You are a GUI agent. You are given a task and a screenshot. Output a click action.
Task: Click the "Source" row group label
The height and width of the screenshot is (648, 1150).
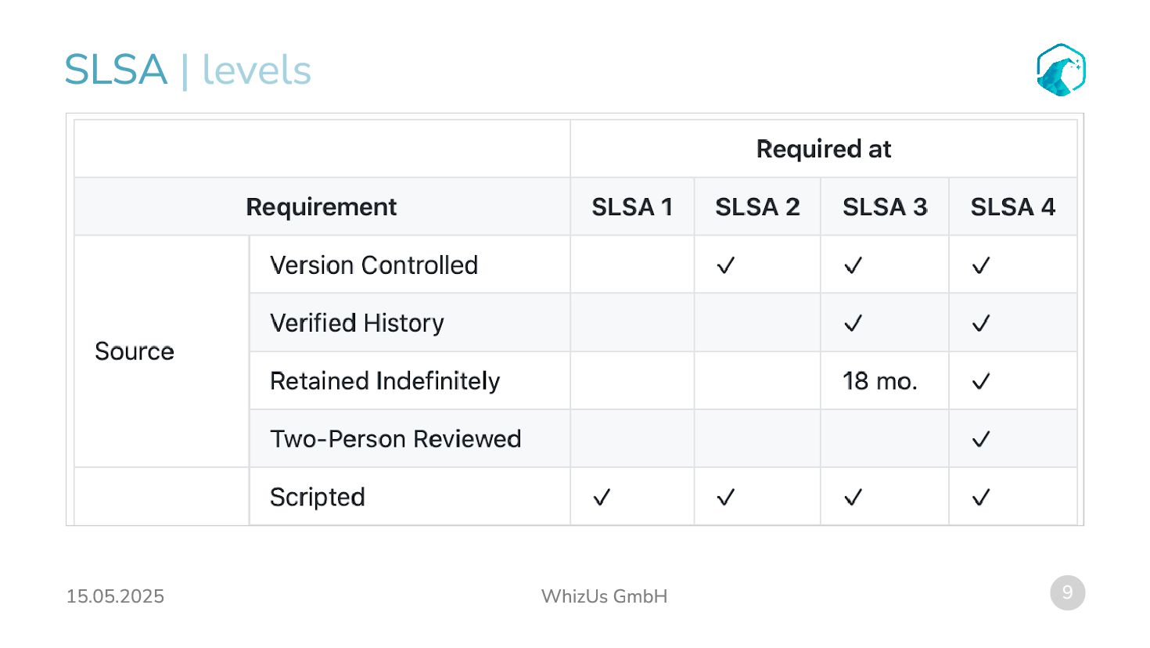pyautogui.click(x=135, y=351)
